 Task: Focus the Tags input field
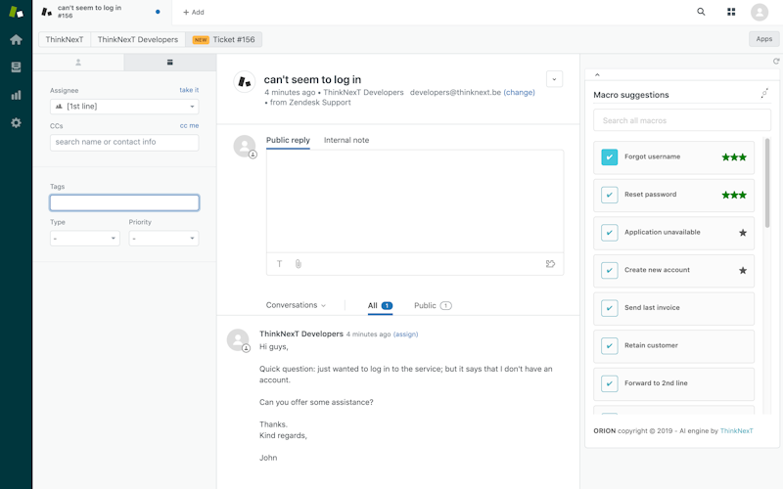tap(124, 202)
